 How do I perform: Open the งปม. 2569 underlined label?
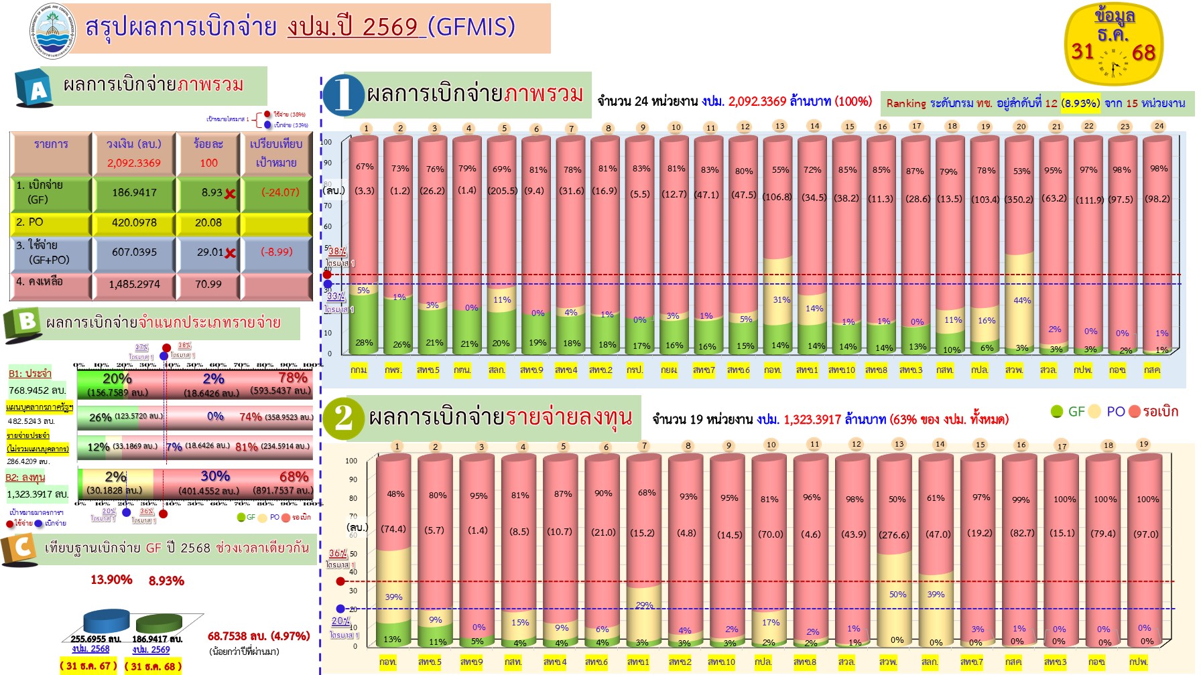tap(151, 650)
